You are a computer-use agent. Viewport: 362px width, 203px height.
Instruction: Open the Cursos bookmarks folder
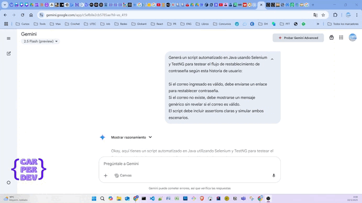click(22, 24)
